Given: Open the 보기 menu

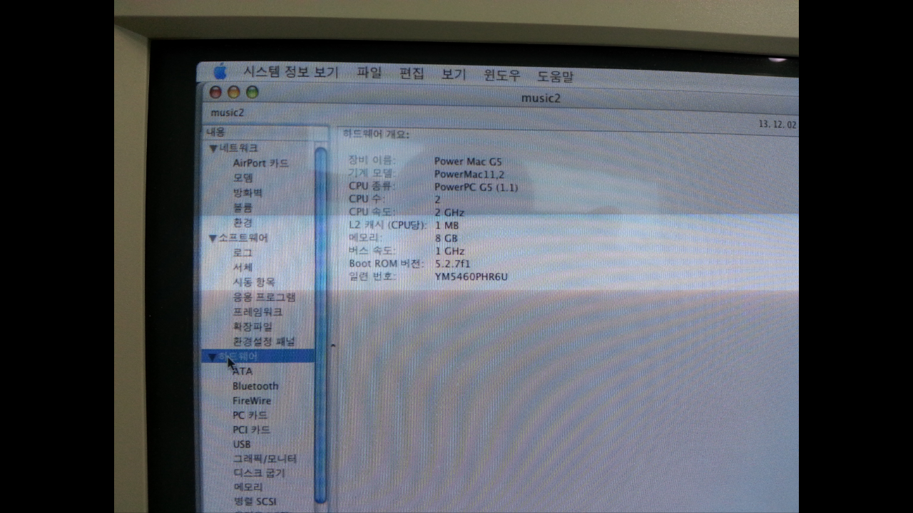Looking at the screenshot, I should (454, 74).
